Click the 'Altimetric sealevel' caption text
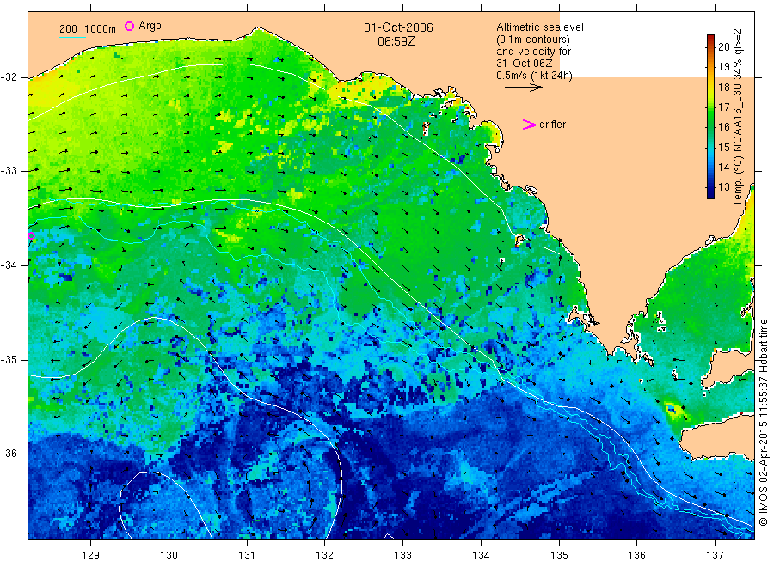The width and height of the screenshot is (774, 567). tap(540, 27)
